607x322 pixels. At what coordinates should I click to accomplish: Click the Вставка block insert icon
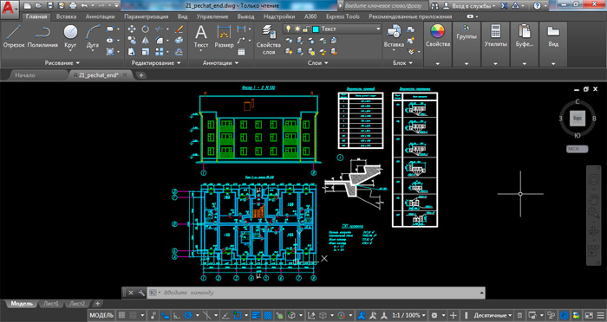(394, 36)
